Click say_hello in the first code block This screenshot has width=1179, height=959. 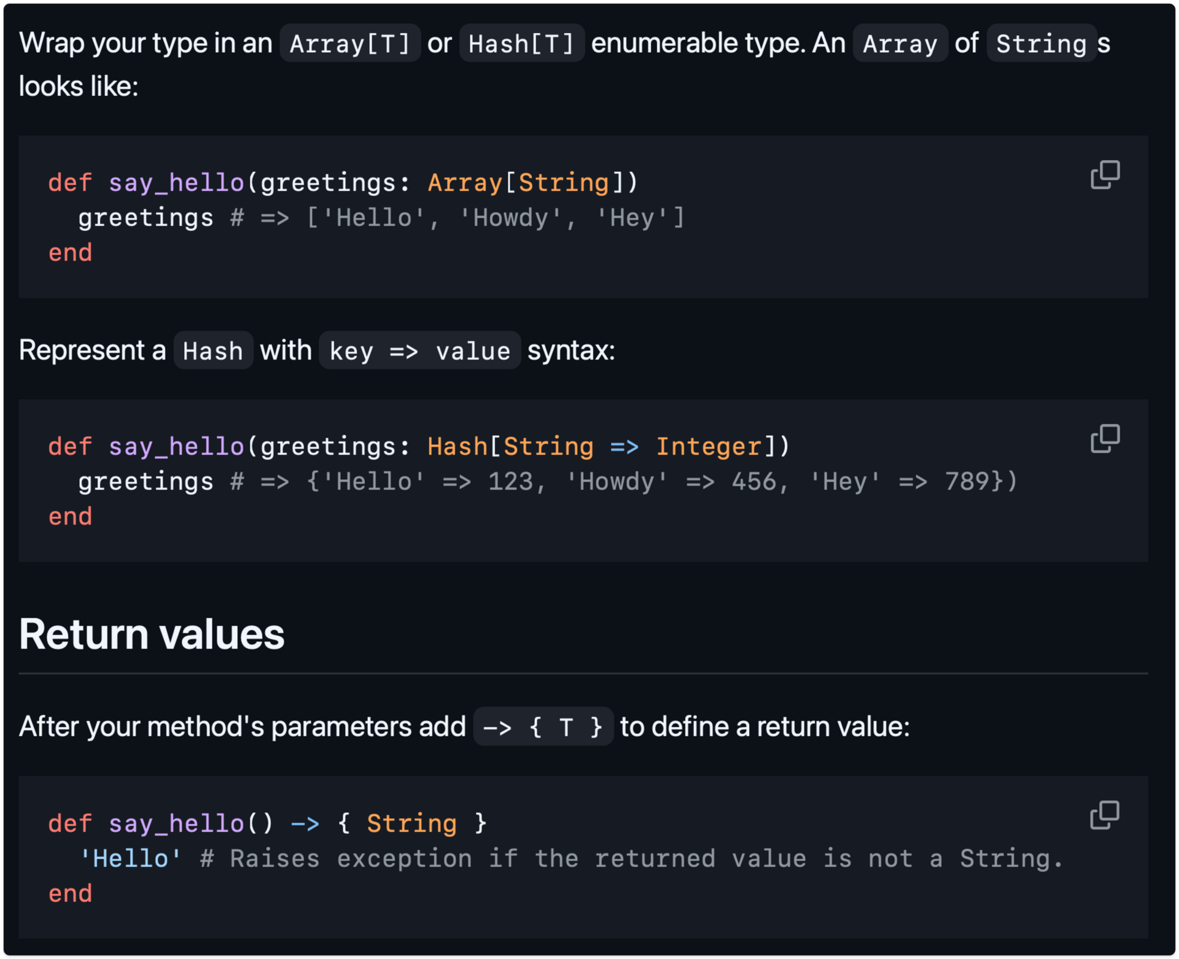176,183
